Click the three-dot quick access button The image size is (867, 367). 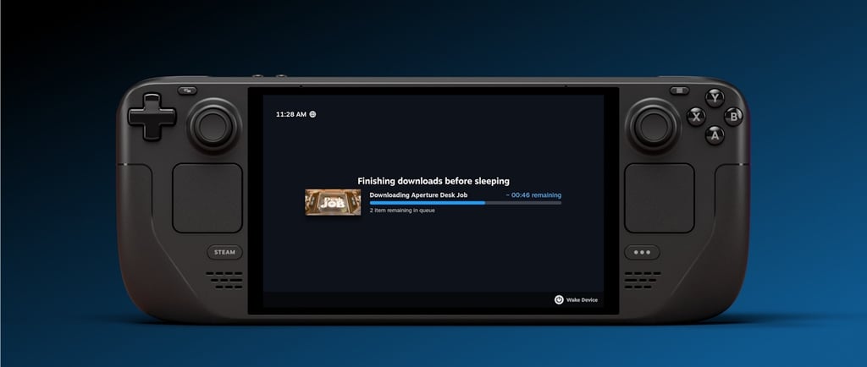pos(642,252)
